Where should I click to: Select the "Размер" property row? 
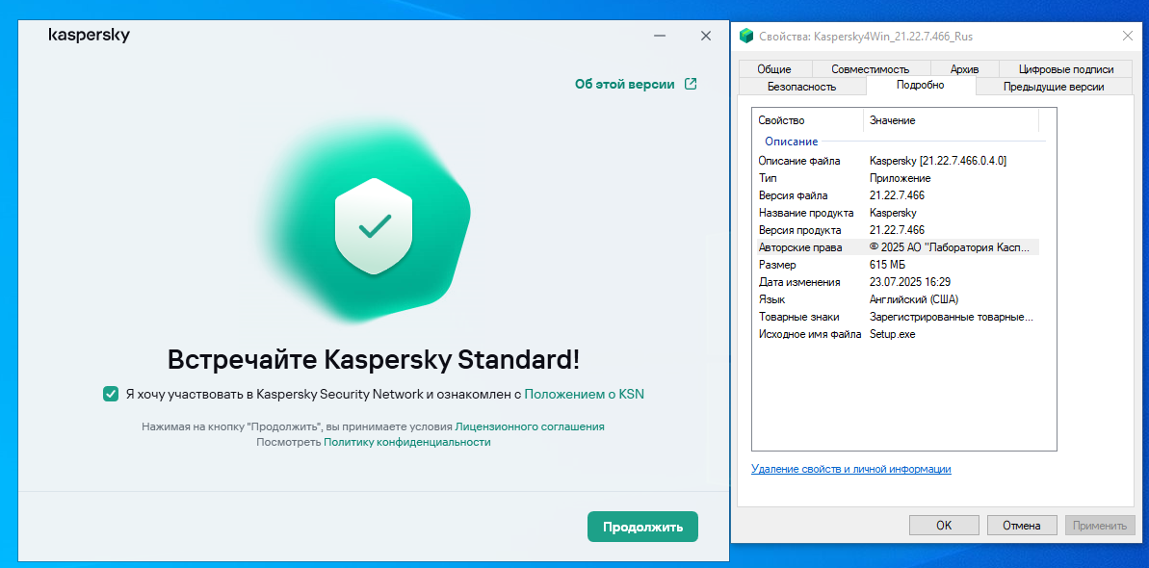pyautogui.click(x=897, y=265)
